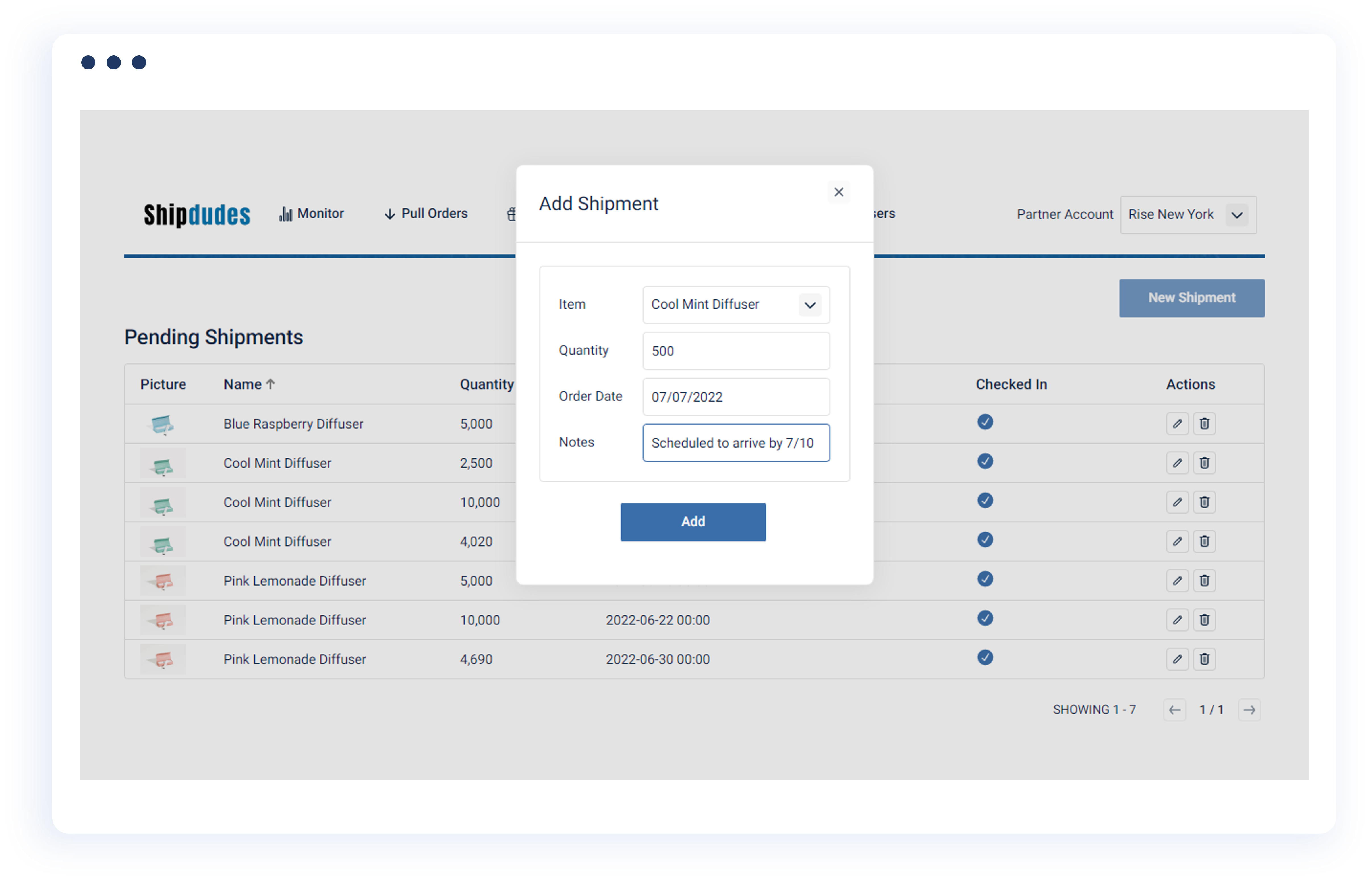
Task: Click the Add button to save the shipment
Action: pyautogui.click(x=693, y=522)
